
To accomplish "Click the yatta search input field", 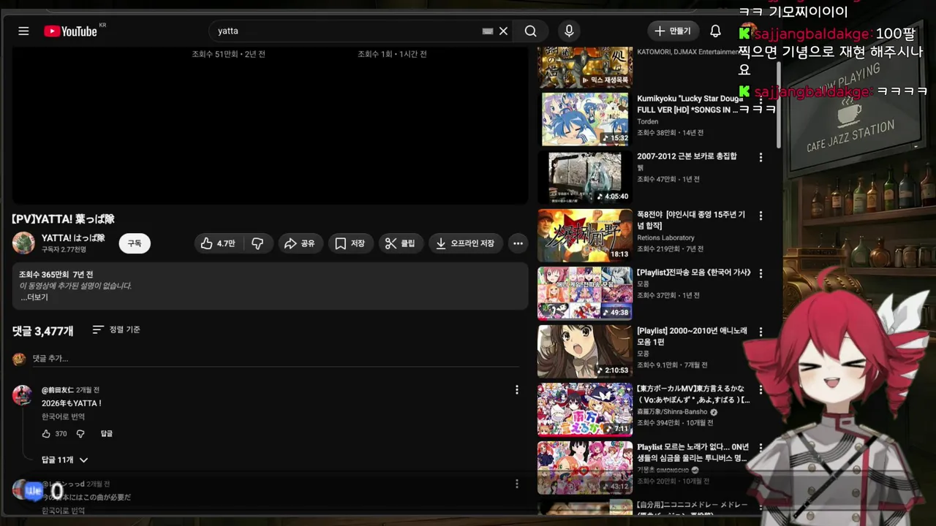I will (x=344, y=31).
